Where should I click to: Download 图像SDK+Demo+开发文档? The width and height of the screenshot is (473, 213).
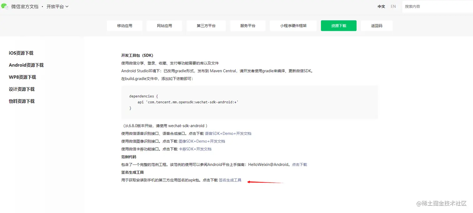pos(202,141)
